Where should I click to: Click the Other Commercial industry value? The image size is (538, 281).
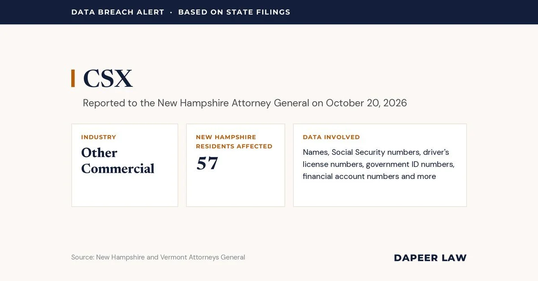(117, 160)
